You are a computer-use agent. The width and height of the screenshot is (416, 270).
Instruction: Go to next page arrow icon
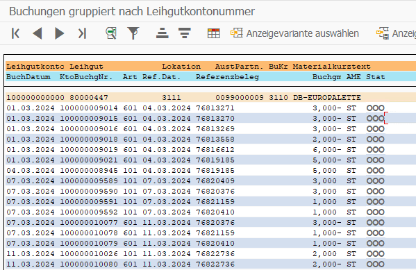(60, 33)
